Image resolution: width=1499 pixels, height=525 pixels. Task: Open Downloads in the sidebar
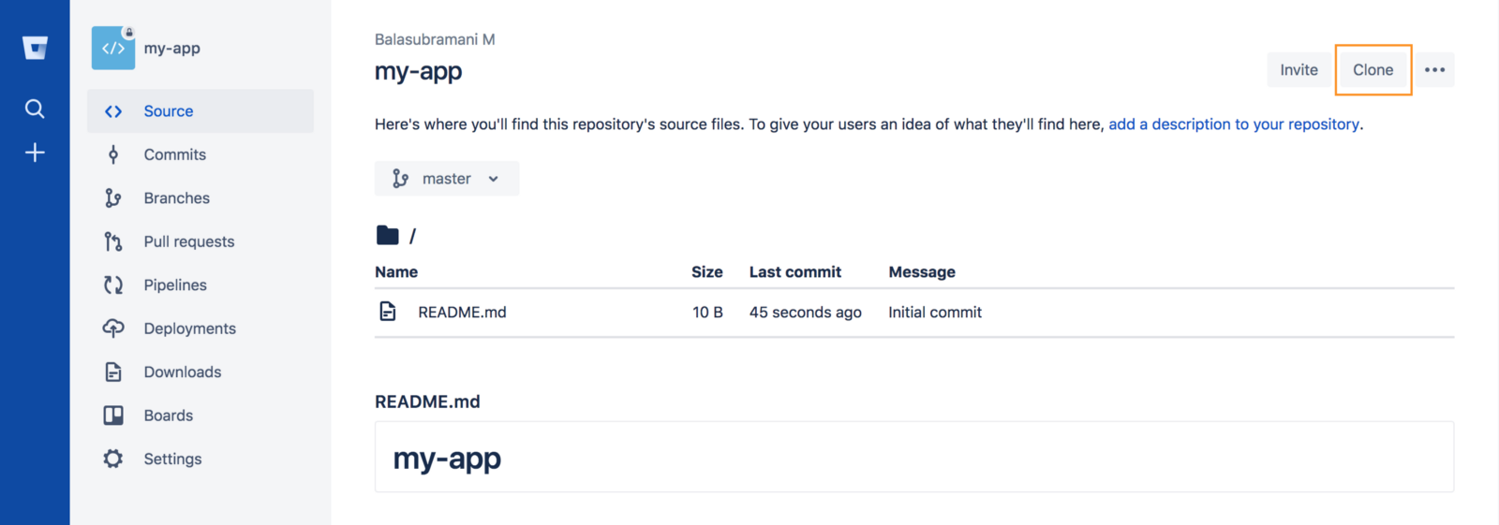(x=182, y=372)
